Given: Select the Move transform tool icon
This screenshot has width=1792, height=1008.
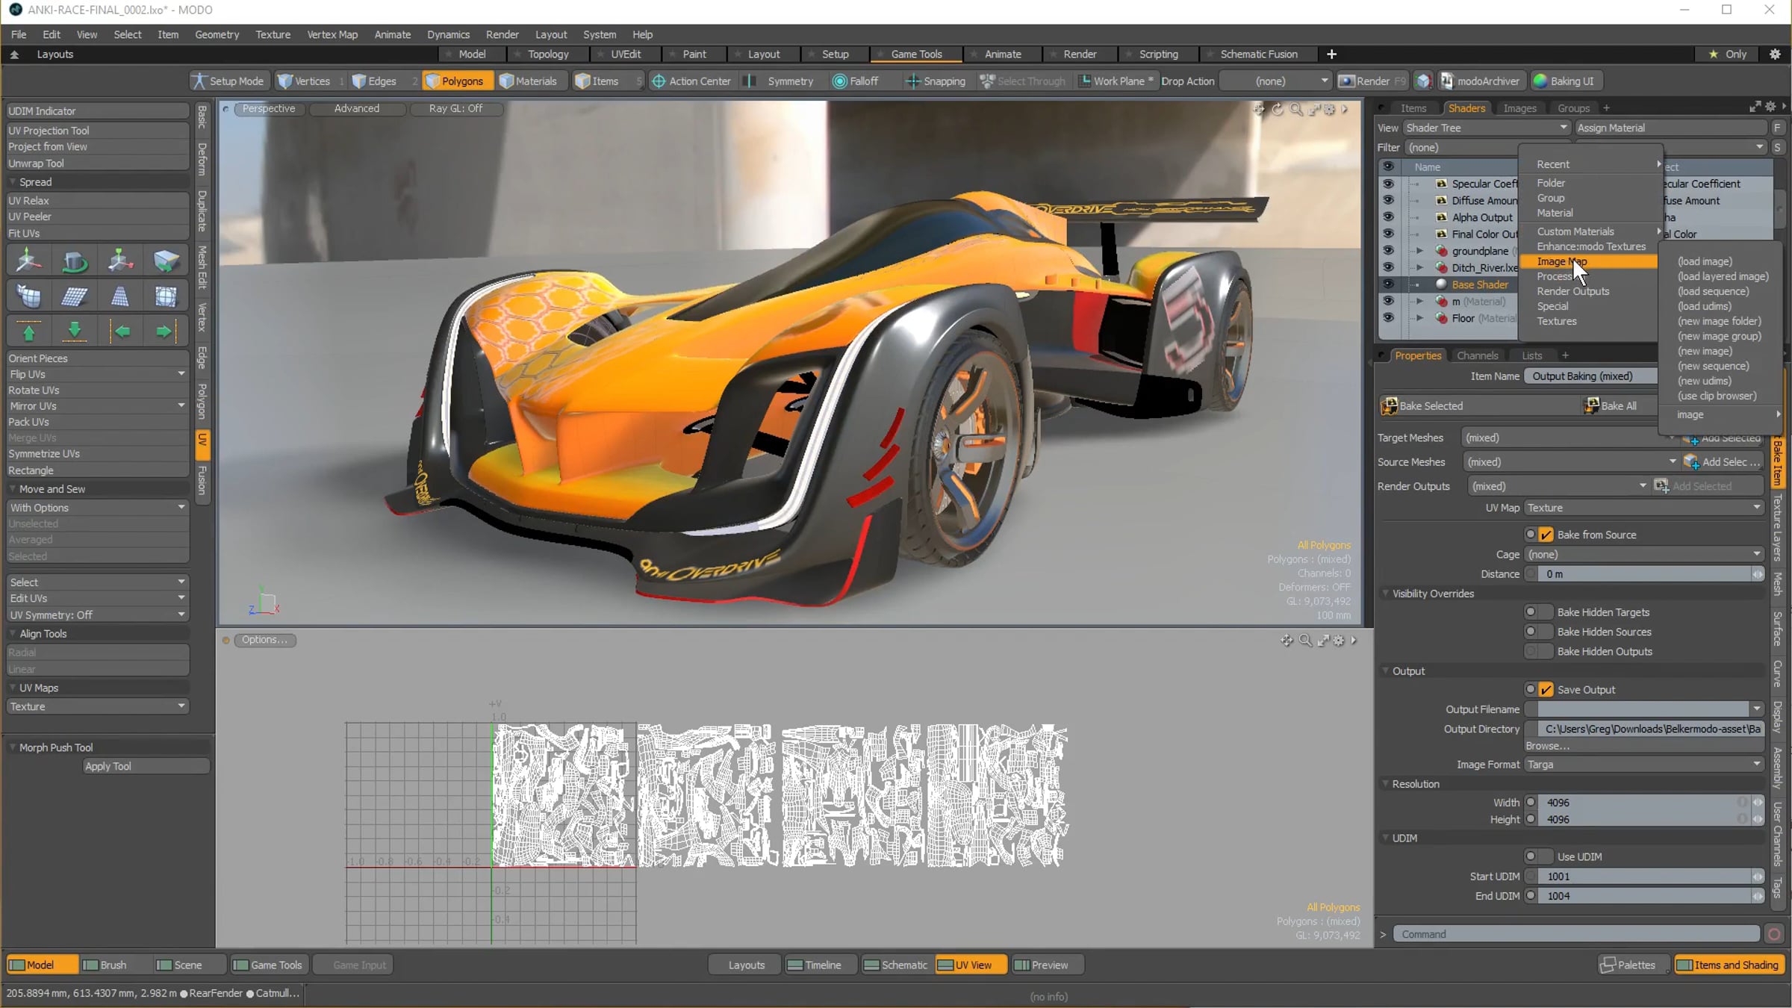Looking at the screenshot, I should (x=28, y=261).
